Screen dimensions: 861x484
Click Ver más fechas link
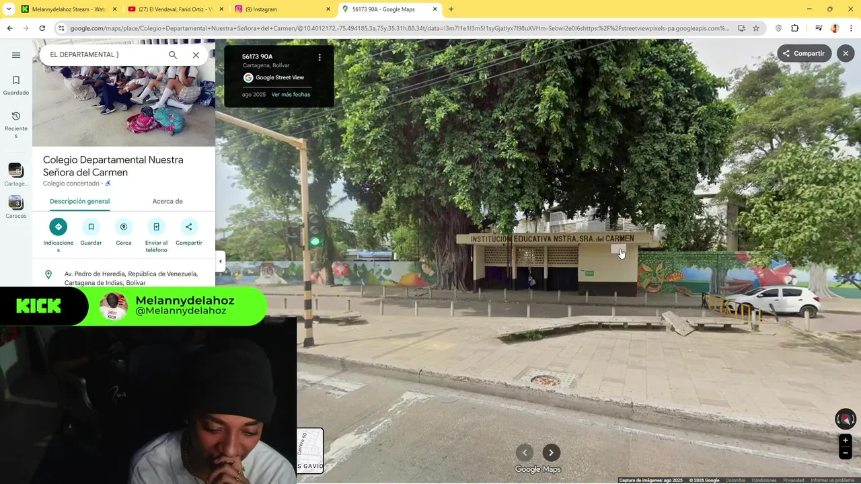click(291, 95)
